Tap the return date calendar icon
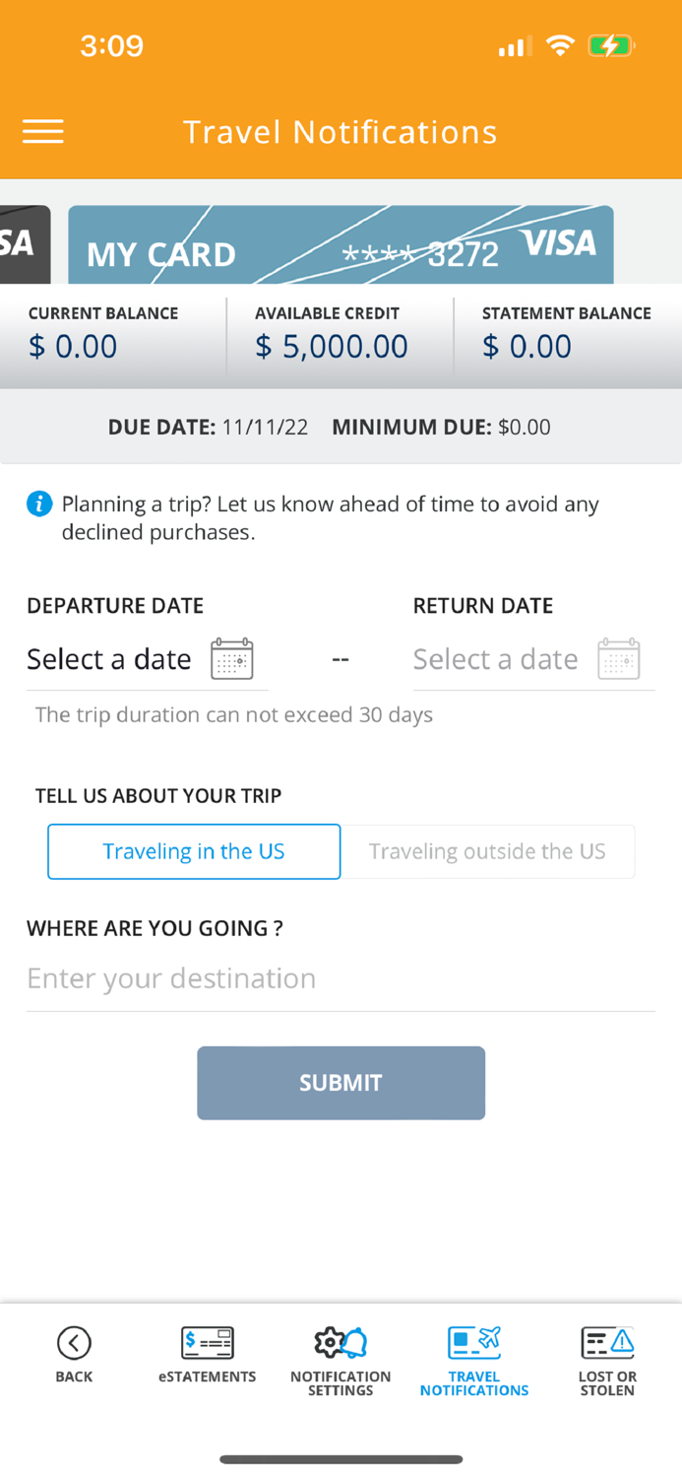The width and height of the screenshot is (682, 1478). pyautogui.click(x=619, y=659)
